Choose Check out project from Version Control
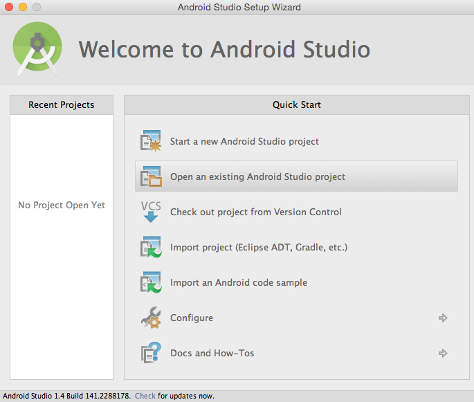 [x=255, y=212]
